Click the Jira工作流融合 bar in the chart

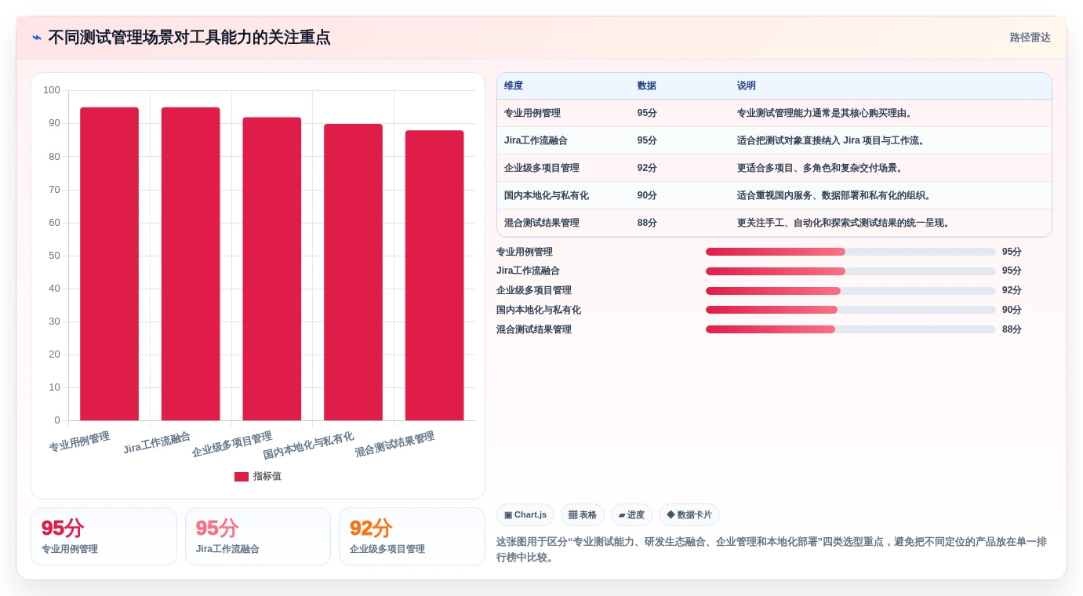tap(191, 263)
